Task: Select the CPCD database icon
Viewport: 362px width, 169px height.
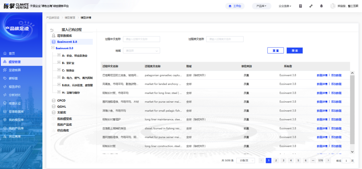Action: click(54, 101)
